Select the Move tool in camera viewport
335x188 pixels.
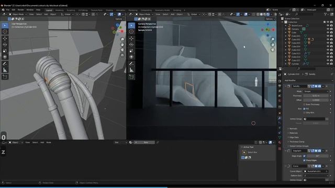pos(131,38)
